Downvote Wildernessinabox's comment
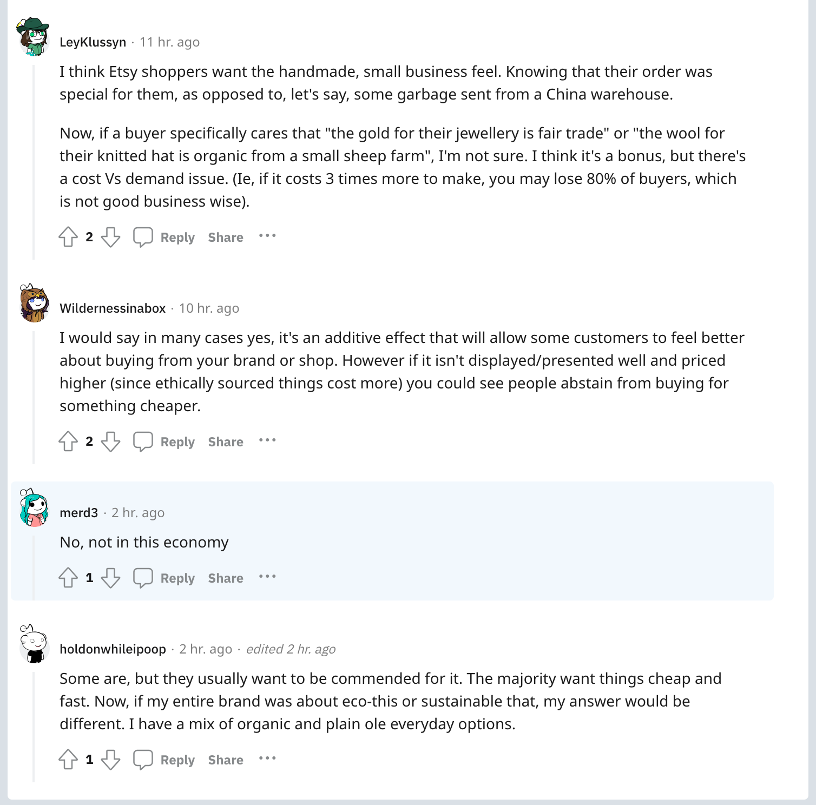Image resolution: width=816 pixels, height=805 pixels. (x=111, y=441)
